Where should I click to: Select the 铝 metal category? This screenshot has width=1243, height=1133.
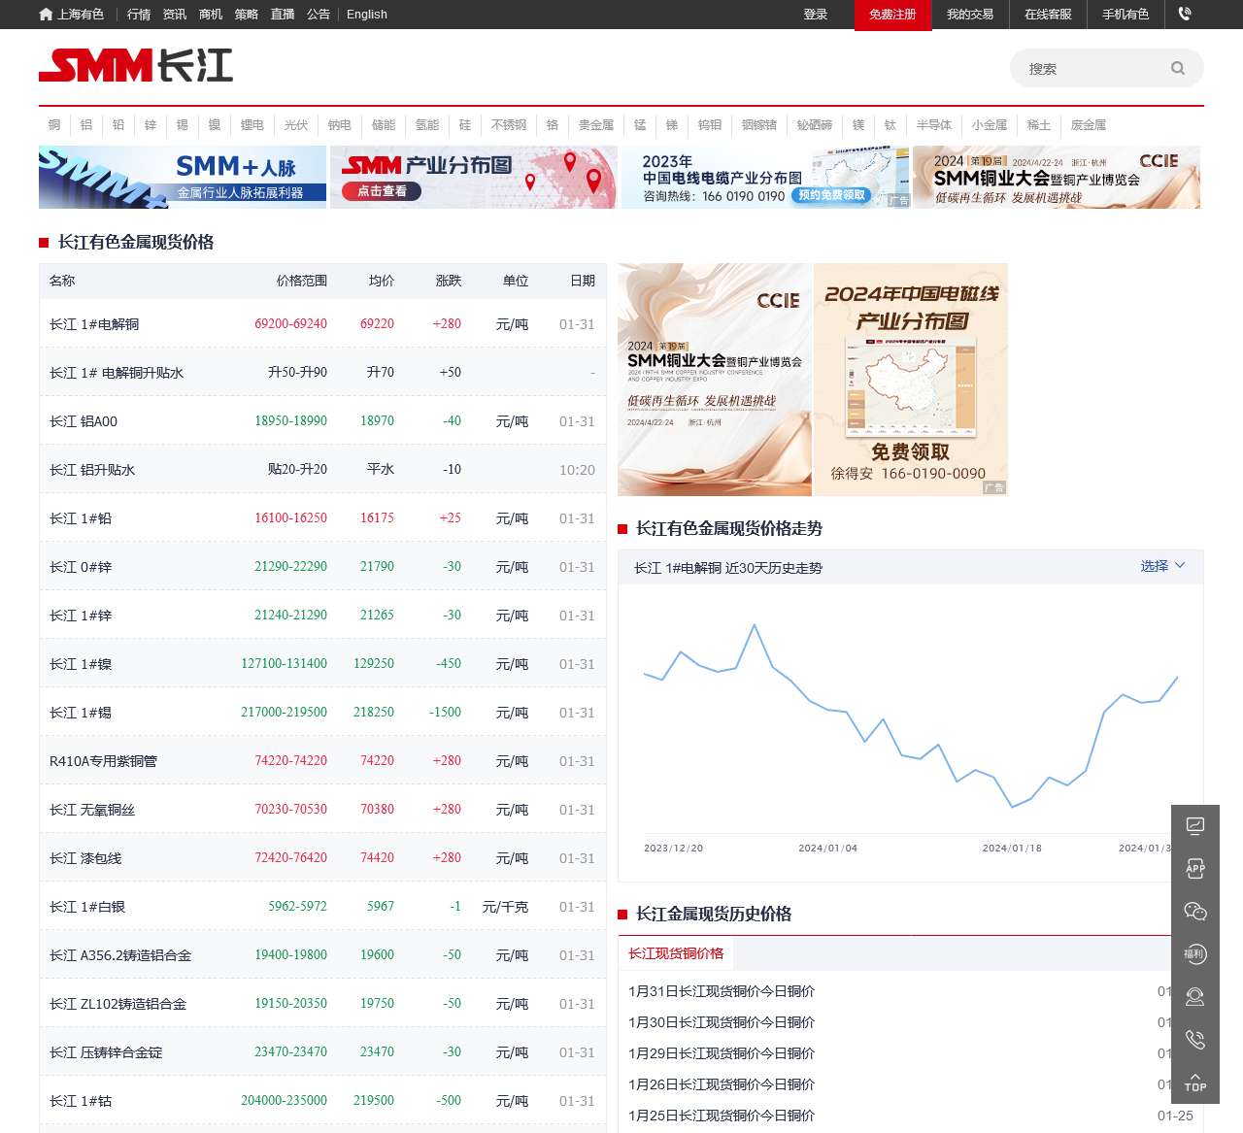point(86,125)
